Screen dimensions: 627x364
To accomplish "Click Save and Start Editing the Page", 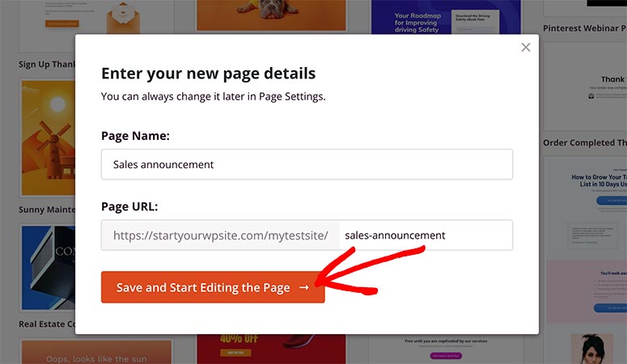I will [x=213, y=287].
